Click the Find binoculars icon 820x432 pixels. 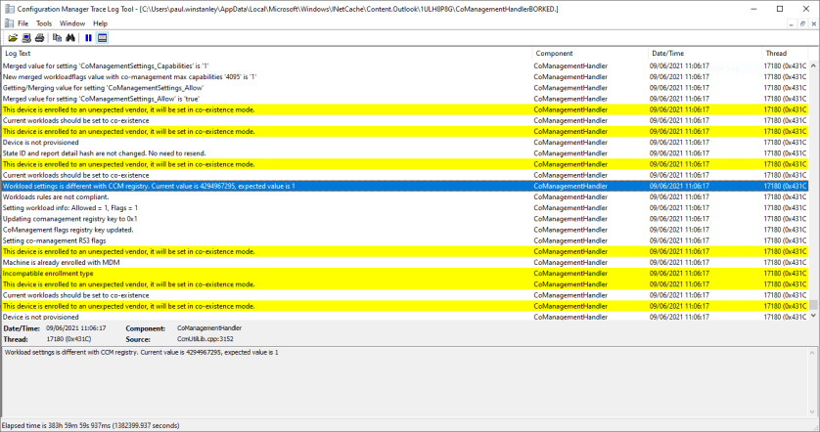[70, 38]
